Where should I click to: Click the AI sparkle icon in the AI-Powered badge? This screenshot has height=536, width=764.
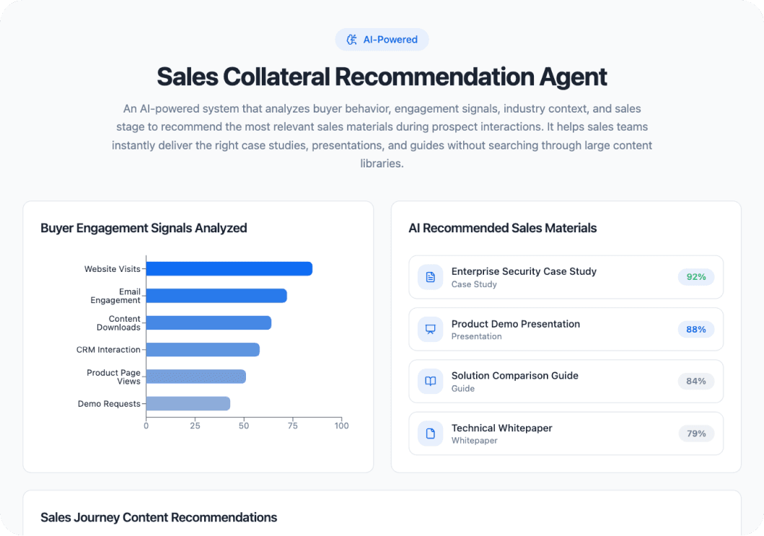click(353, 40)
